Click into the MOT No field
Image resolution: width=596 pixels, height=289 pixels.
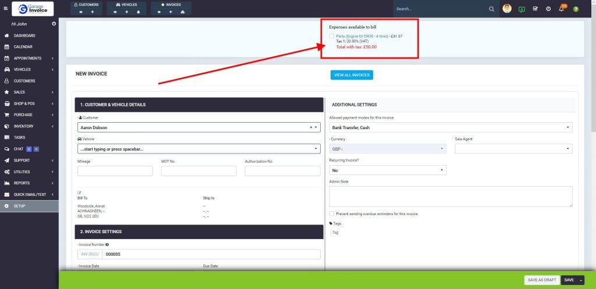coord(199,171)
